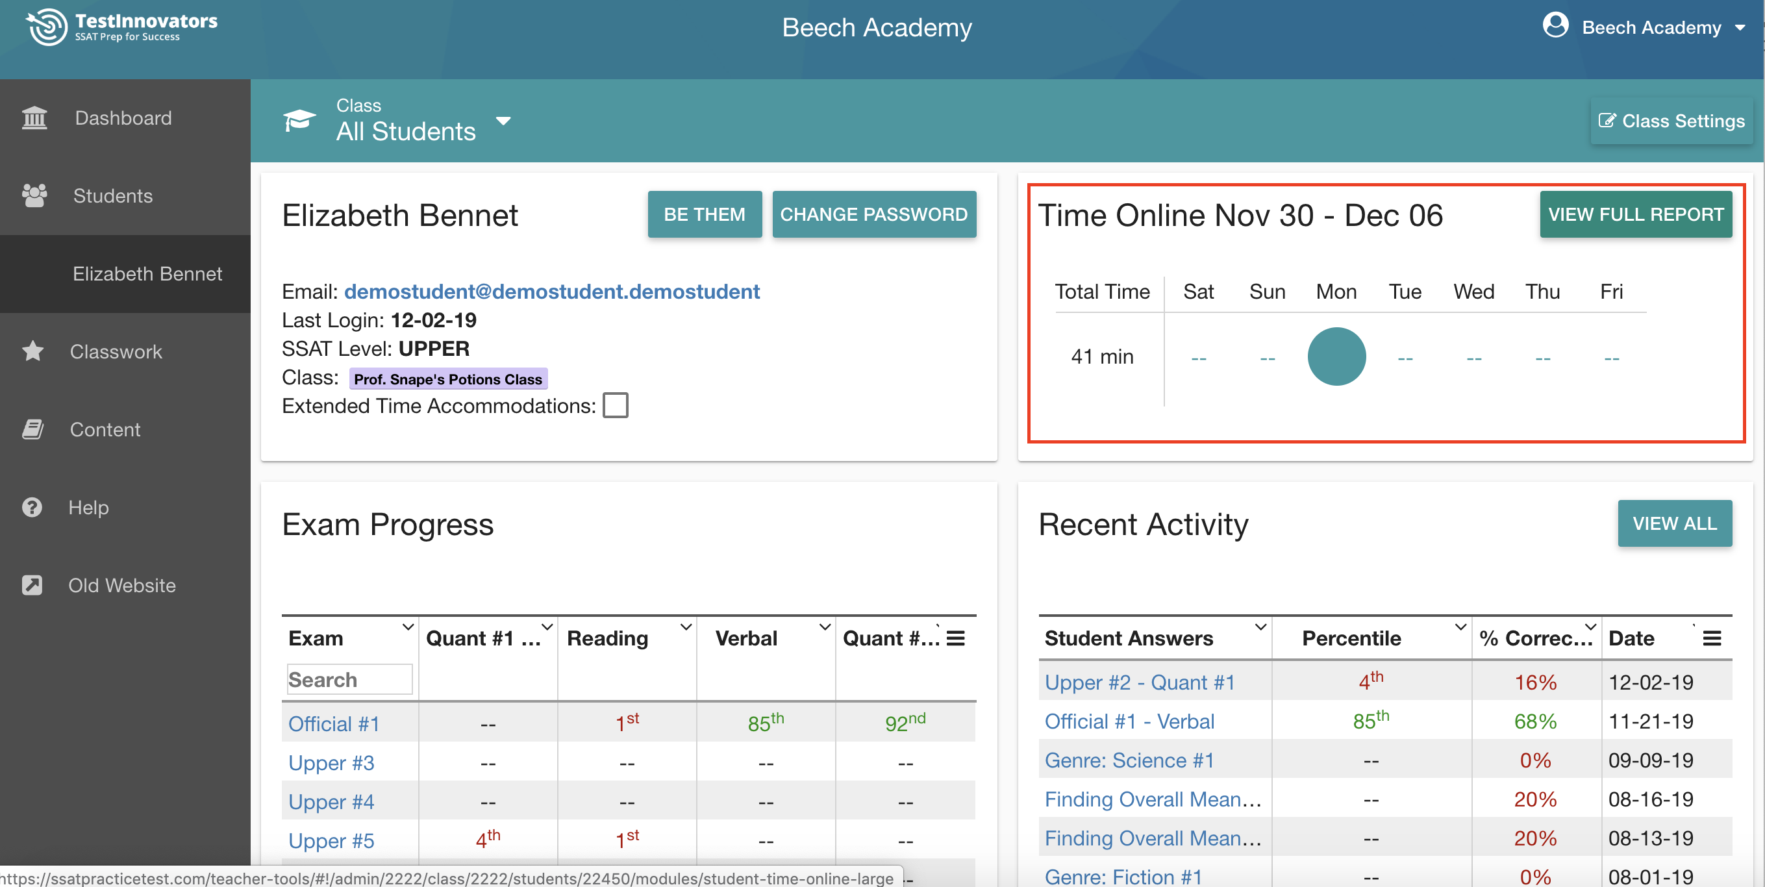Click the 12-02-19 date in Recent Activity

pyautogui.click(x=1651, y=682)
